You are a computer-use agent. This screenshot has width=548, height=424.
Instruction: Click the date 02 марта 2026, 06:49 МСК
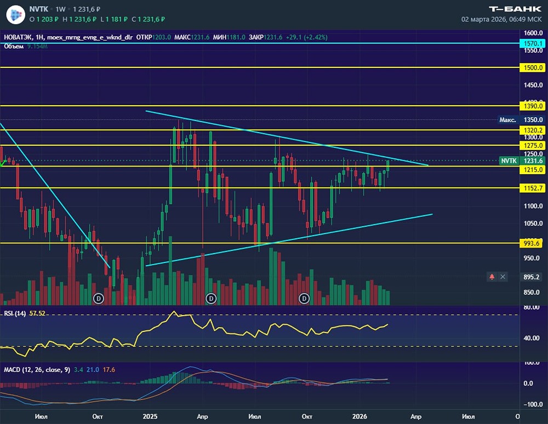click(501, 19)
